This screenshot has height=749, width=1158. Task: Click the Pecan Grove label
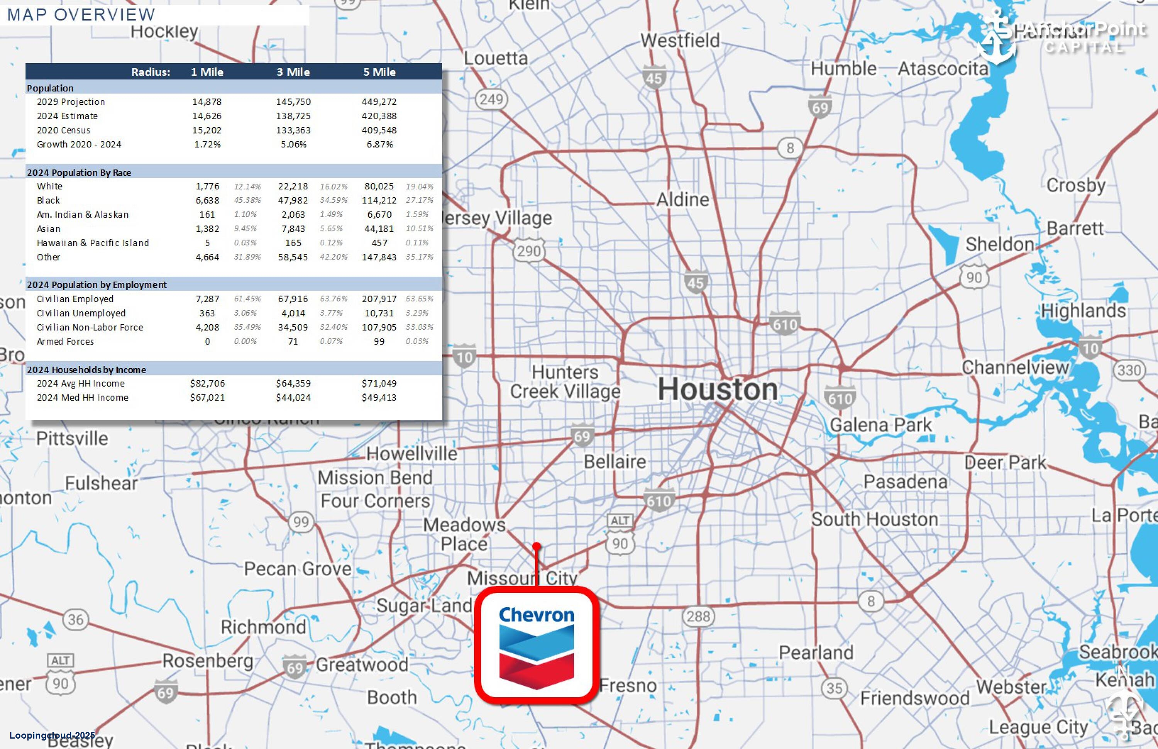click(x=297, y=569)
